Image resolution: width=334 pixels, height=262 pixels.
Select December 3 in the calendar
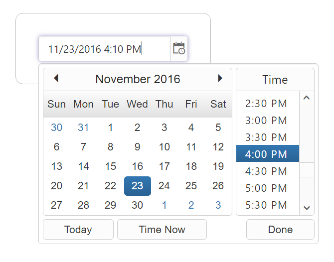pyautogui.click(x=218, y=205)
